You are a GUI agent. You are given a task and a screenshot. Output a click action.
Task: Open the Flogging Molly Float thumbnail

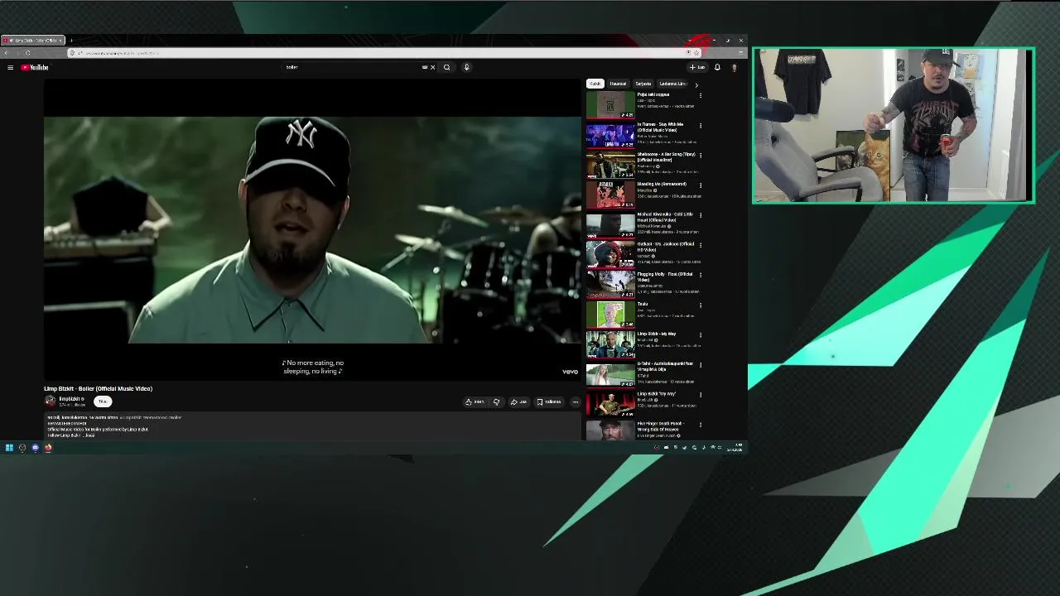[610, 284]
